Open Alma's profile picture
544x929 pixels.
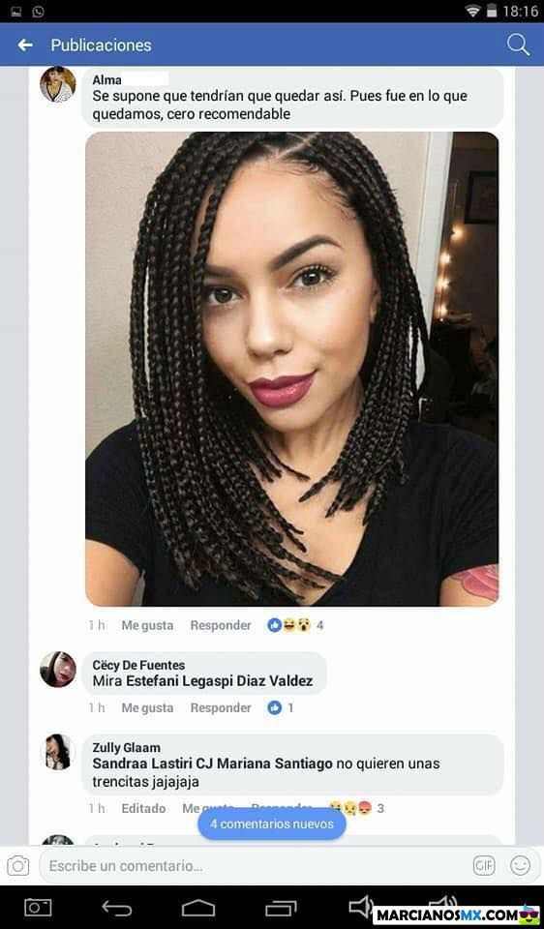pos(57,84)
